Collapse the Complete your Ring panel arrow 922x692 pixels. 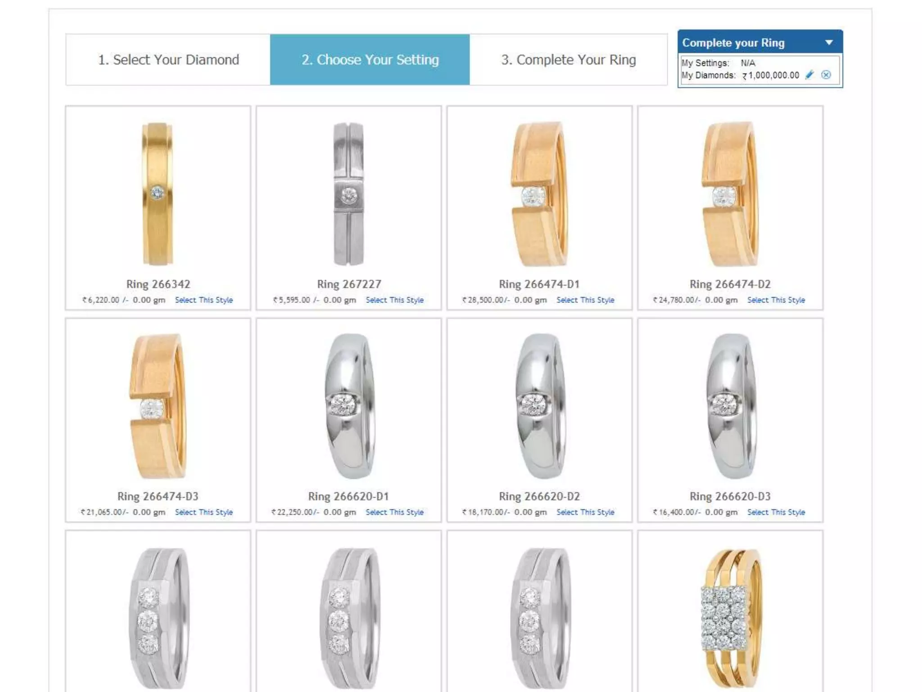tap(829, 42)
